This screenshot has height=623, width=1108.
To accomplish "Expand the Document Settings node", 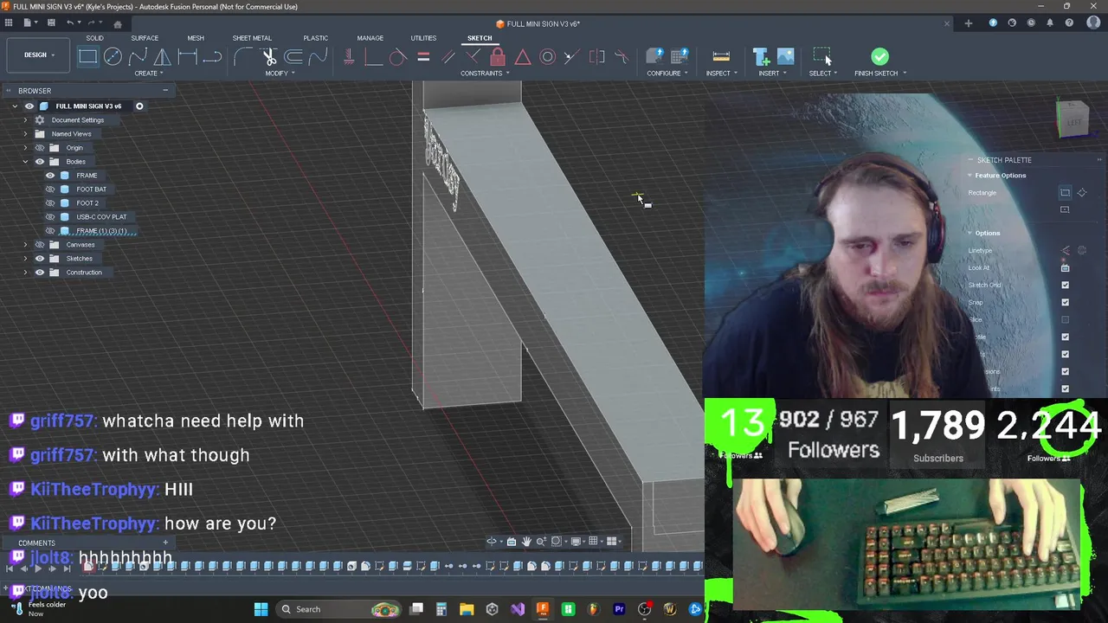I will click(x=25, y=120).
